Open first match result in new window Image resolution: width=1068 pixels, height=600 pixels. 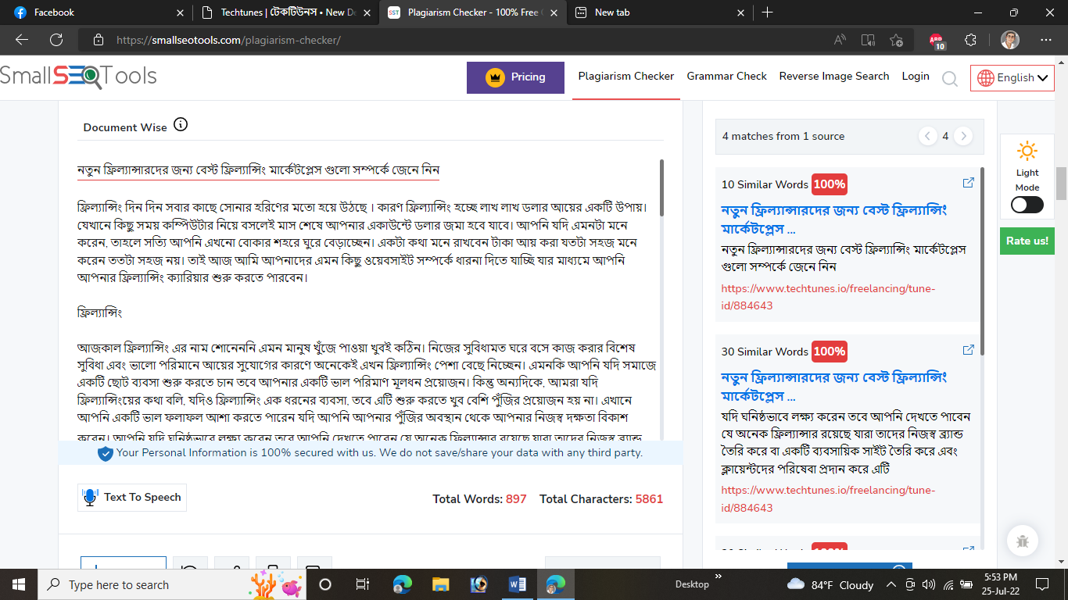tap(968, 183)
